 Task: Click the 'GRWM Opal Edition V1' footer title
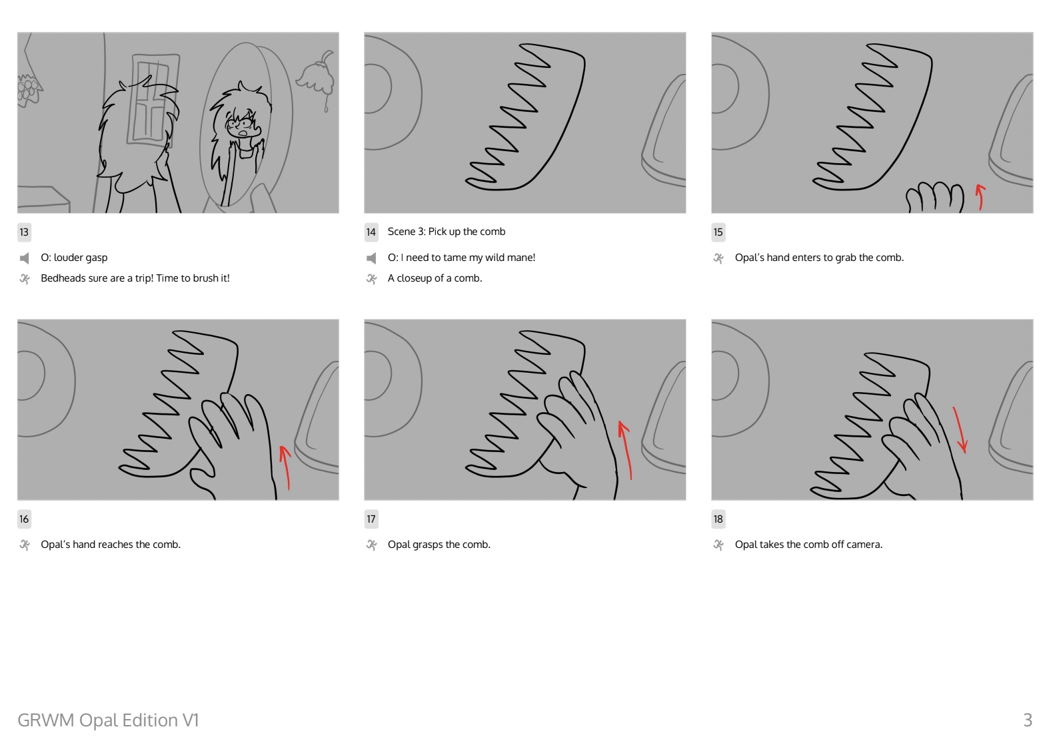[108, 720]
